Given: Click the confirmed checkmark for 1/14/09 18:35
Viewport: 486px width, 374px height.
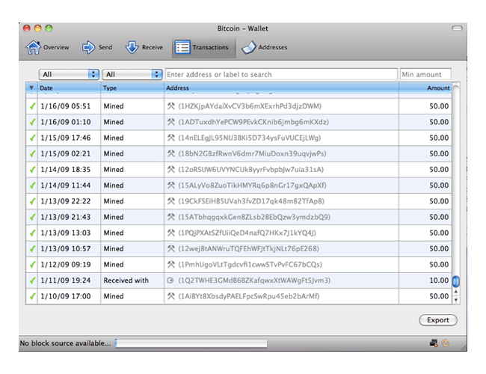Looking at the screenshot, I should pos(32,170).
